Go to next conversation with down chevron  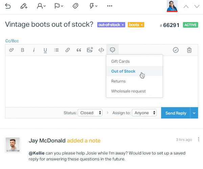pyautogui.click(x=197, y=6)
